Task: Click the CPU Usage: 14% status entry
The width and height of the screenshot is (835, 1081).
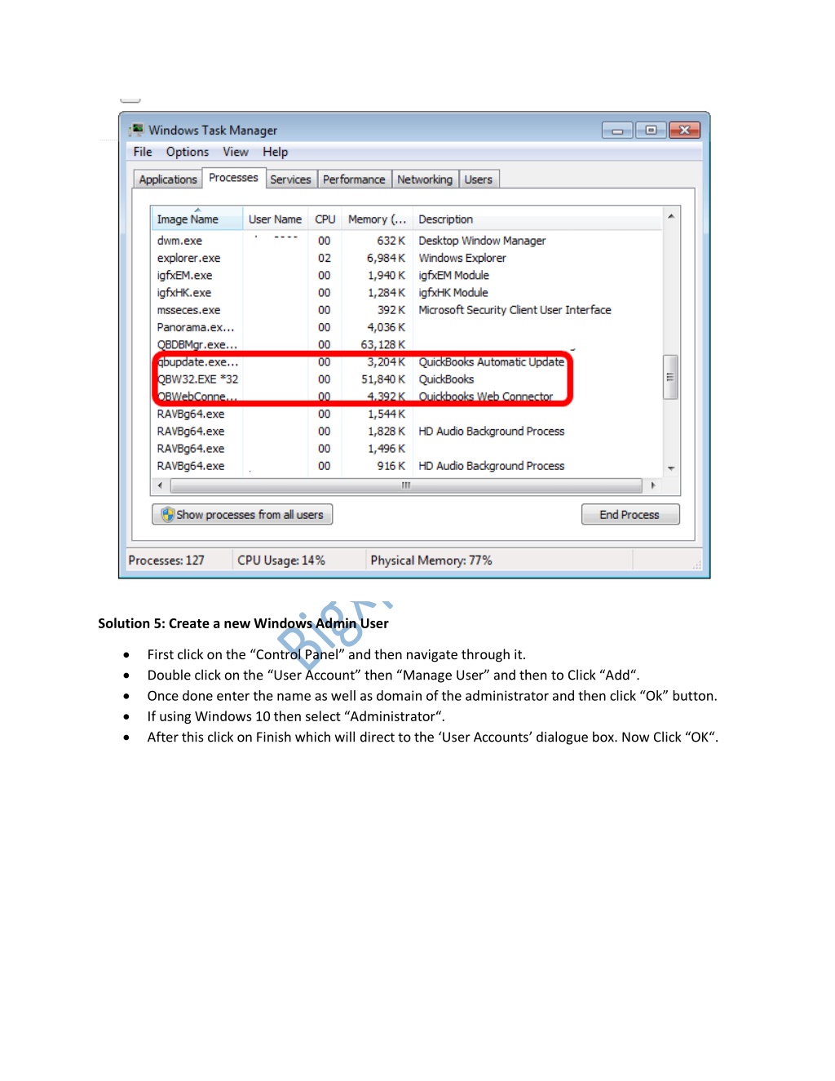Action: pyautogui.click(x=281, y=560)
